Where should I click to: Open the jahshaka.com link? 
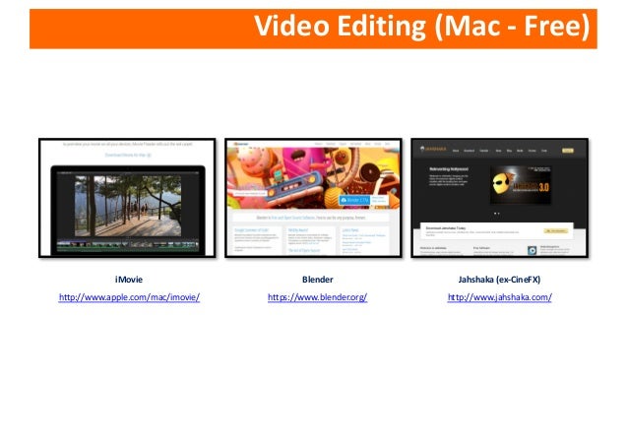[x=499, y=297]
